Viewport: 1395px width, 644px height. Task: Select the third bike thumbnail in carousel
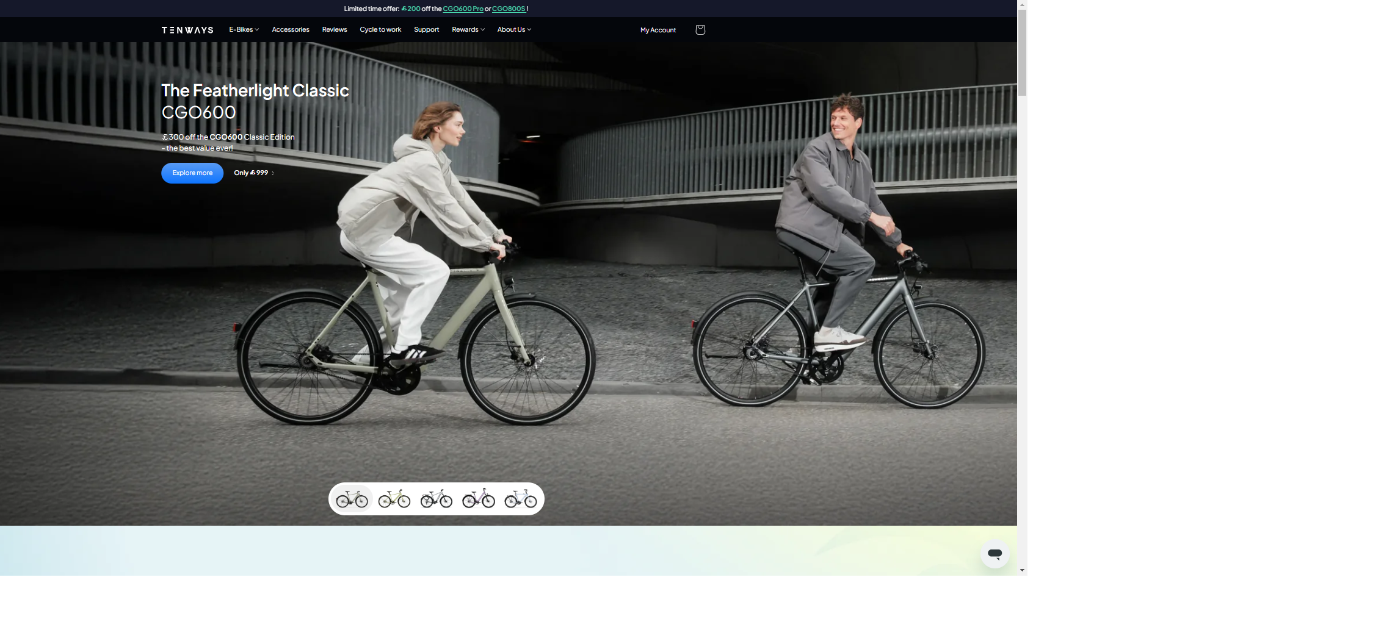pos(437,499)
